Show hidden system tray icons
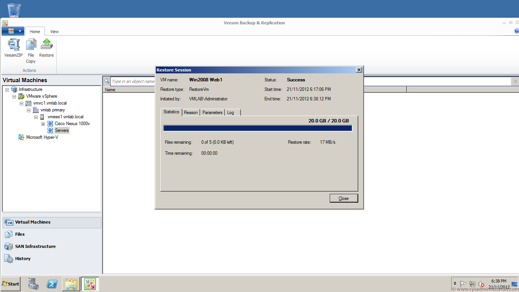The width and height of the screenshot is (519, 292). point(455,284)
